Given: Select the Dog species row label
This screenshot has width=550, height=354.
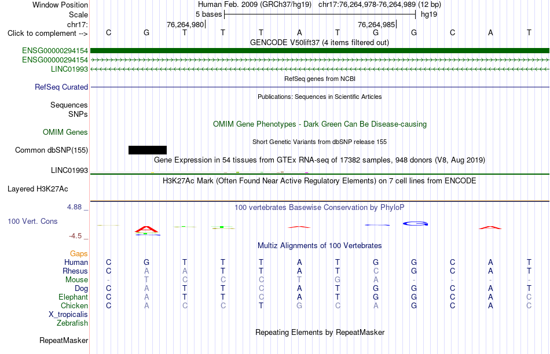Looking at the screenshot, I should [81, 289].
